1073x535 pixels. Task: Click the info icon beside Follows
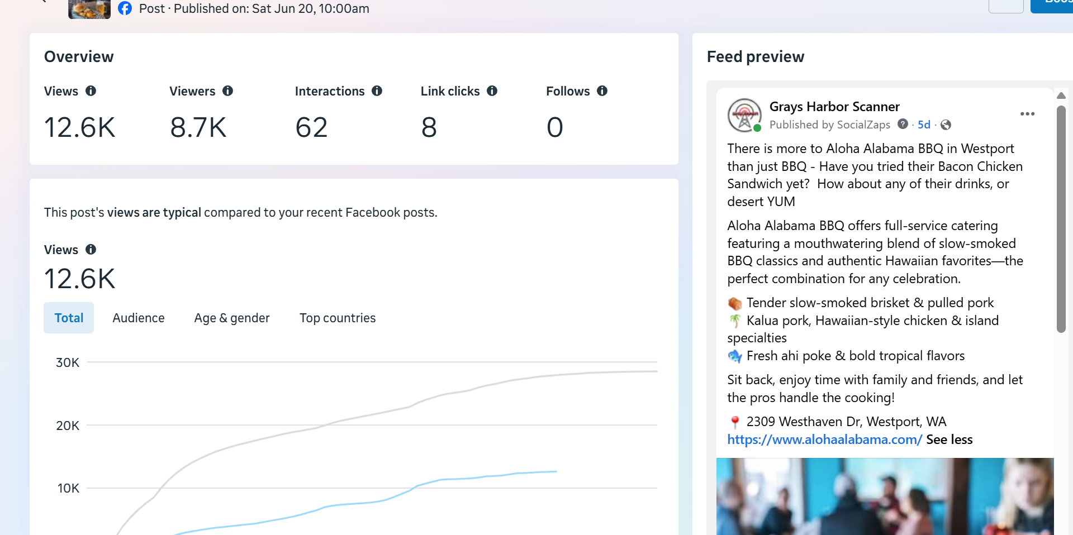click(602, 91)
